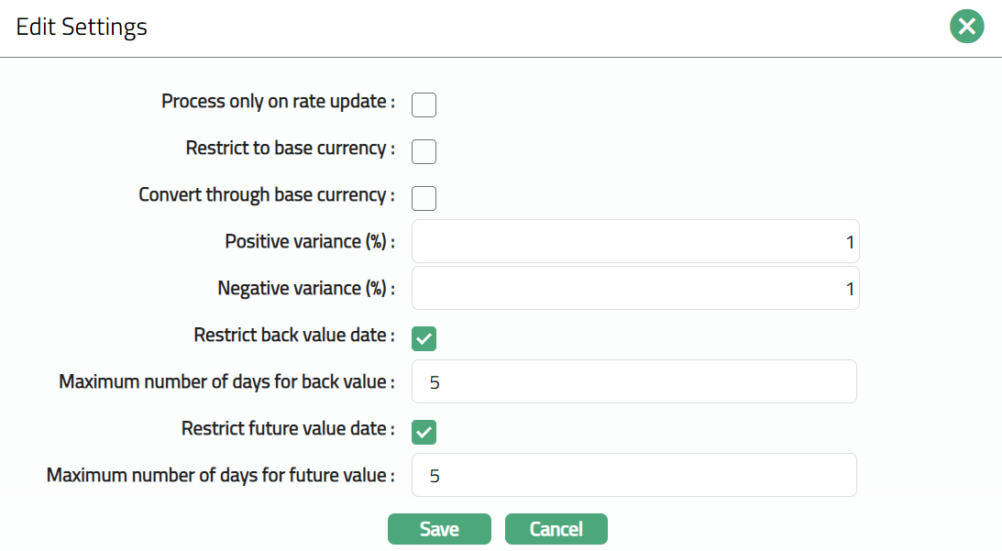Click the 'Edit Settings' dialog title
Screen dimensions: 1002x551
[x=82, y=27]
